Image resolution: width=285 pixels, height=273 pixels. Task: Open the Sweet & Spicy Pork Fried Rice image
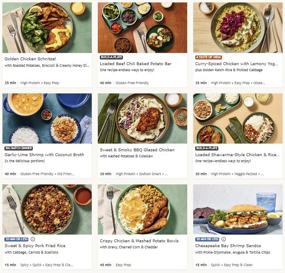47,210
